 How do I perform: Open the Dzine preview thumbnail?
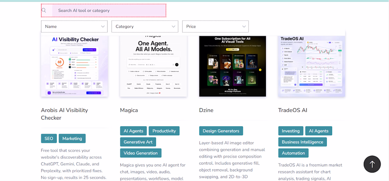[x=232, y=65]
